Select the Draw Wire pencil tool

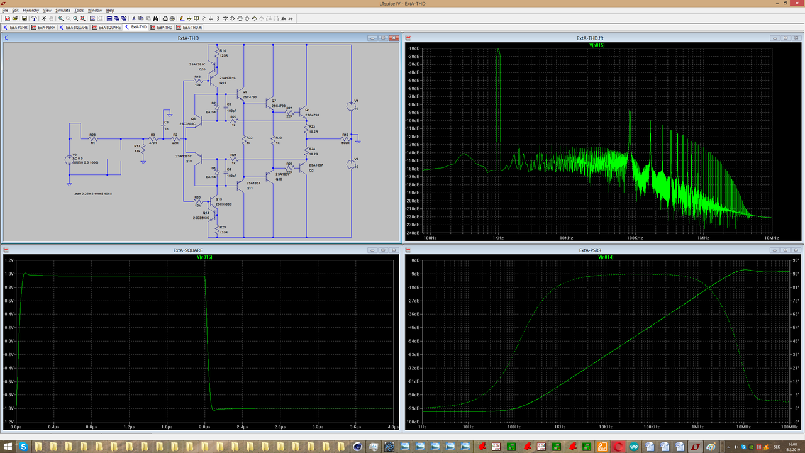click(182, 18)
